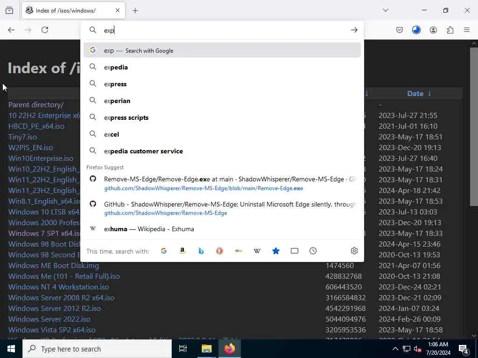The height and width of the screenshot is (358, 478).
Task: Open the muted volume tray icon
Action: pos(418,349)
